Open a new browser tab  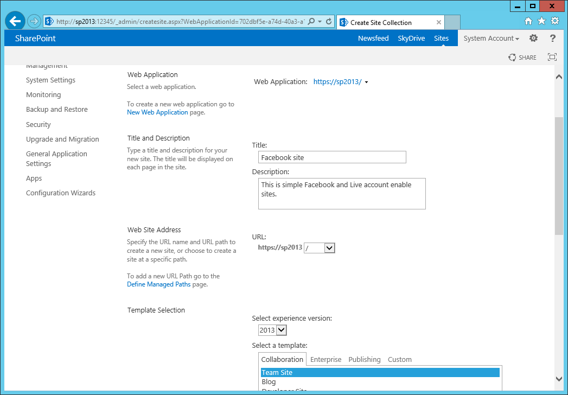point(452,22)
